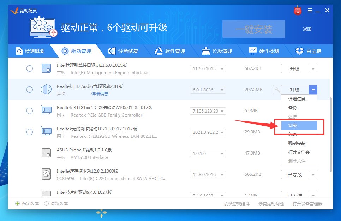This screenshot has height=221, width=341.
Task: Click the 驱动精灵 logo icon
Action: [14, 11]
